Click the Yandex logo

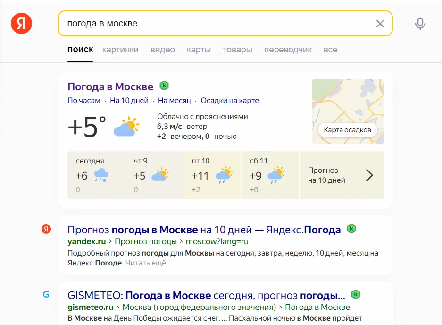pyautogui.click(x=21, y=23)
